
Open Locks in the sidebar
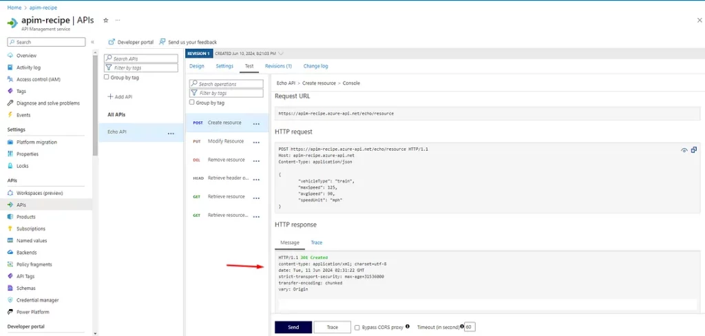(x=23, y=166)
